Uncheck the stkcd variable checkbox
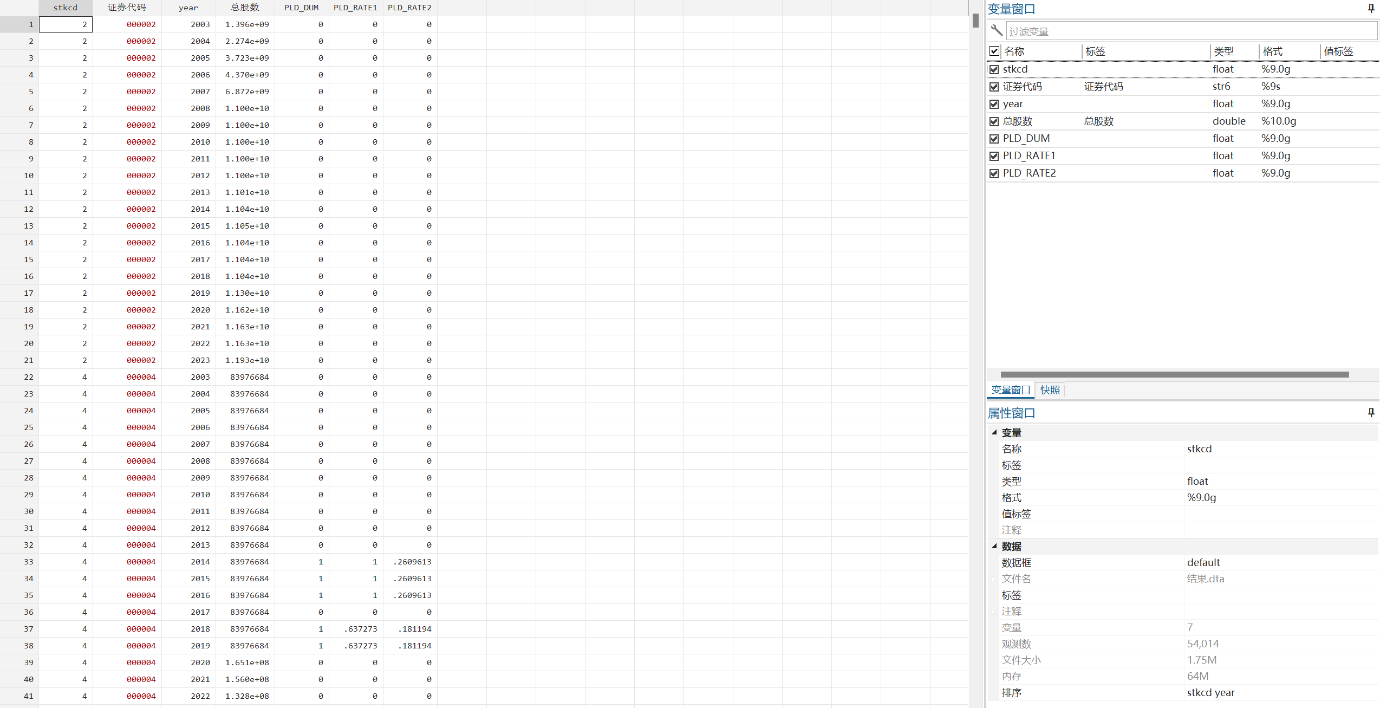This screenshot has height=708, width=1380. coord(994,69)
